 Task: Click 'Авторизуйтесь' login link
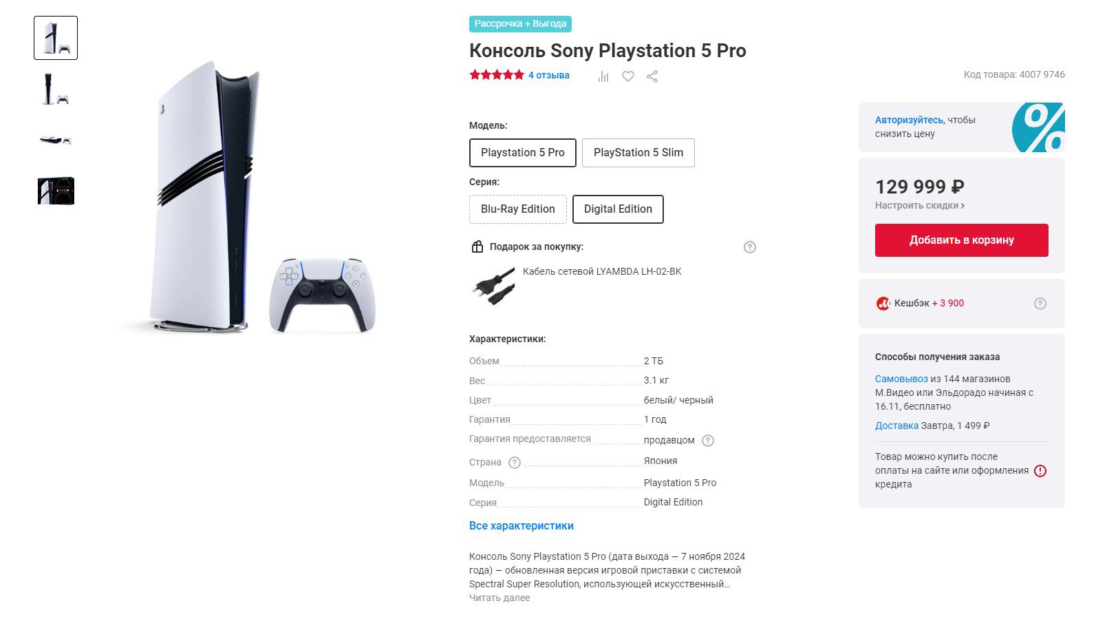[x=909, y=120]
